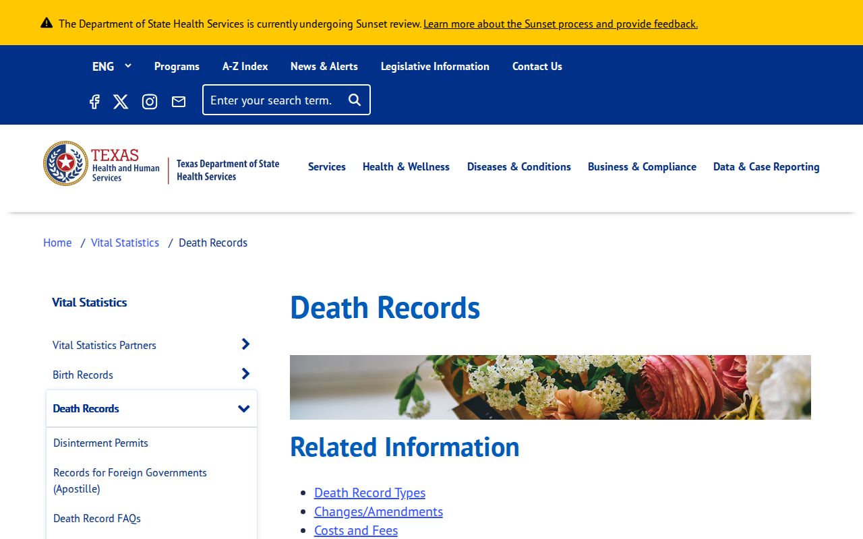Open the Costs and Fees link
Screen dimensions: 863x539
click(x=356, y=530)
